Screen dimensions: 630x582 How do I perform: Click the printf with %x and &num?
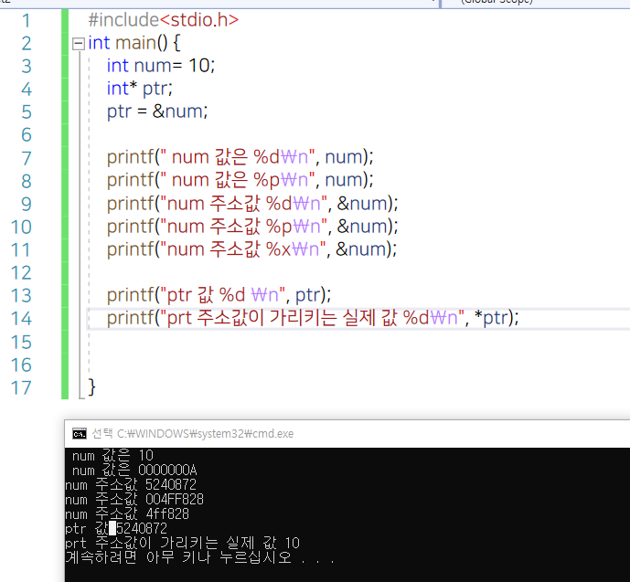pyautogui.click(x=251, y=249)
